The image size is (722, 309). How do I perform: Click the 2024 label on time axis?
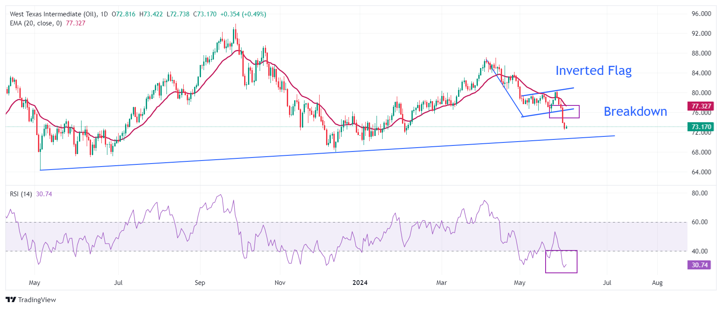click(360, 283)
